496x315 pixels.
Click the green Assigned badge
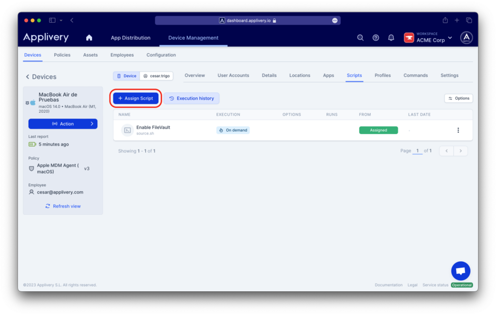click(x=378, y=130)
